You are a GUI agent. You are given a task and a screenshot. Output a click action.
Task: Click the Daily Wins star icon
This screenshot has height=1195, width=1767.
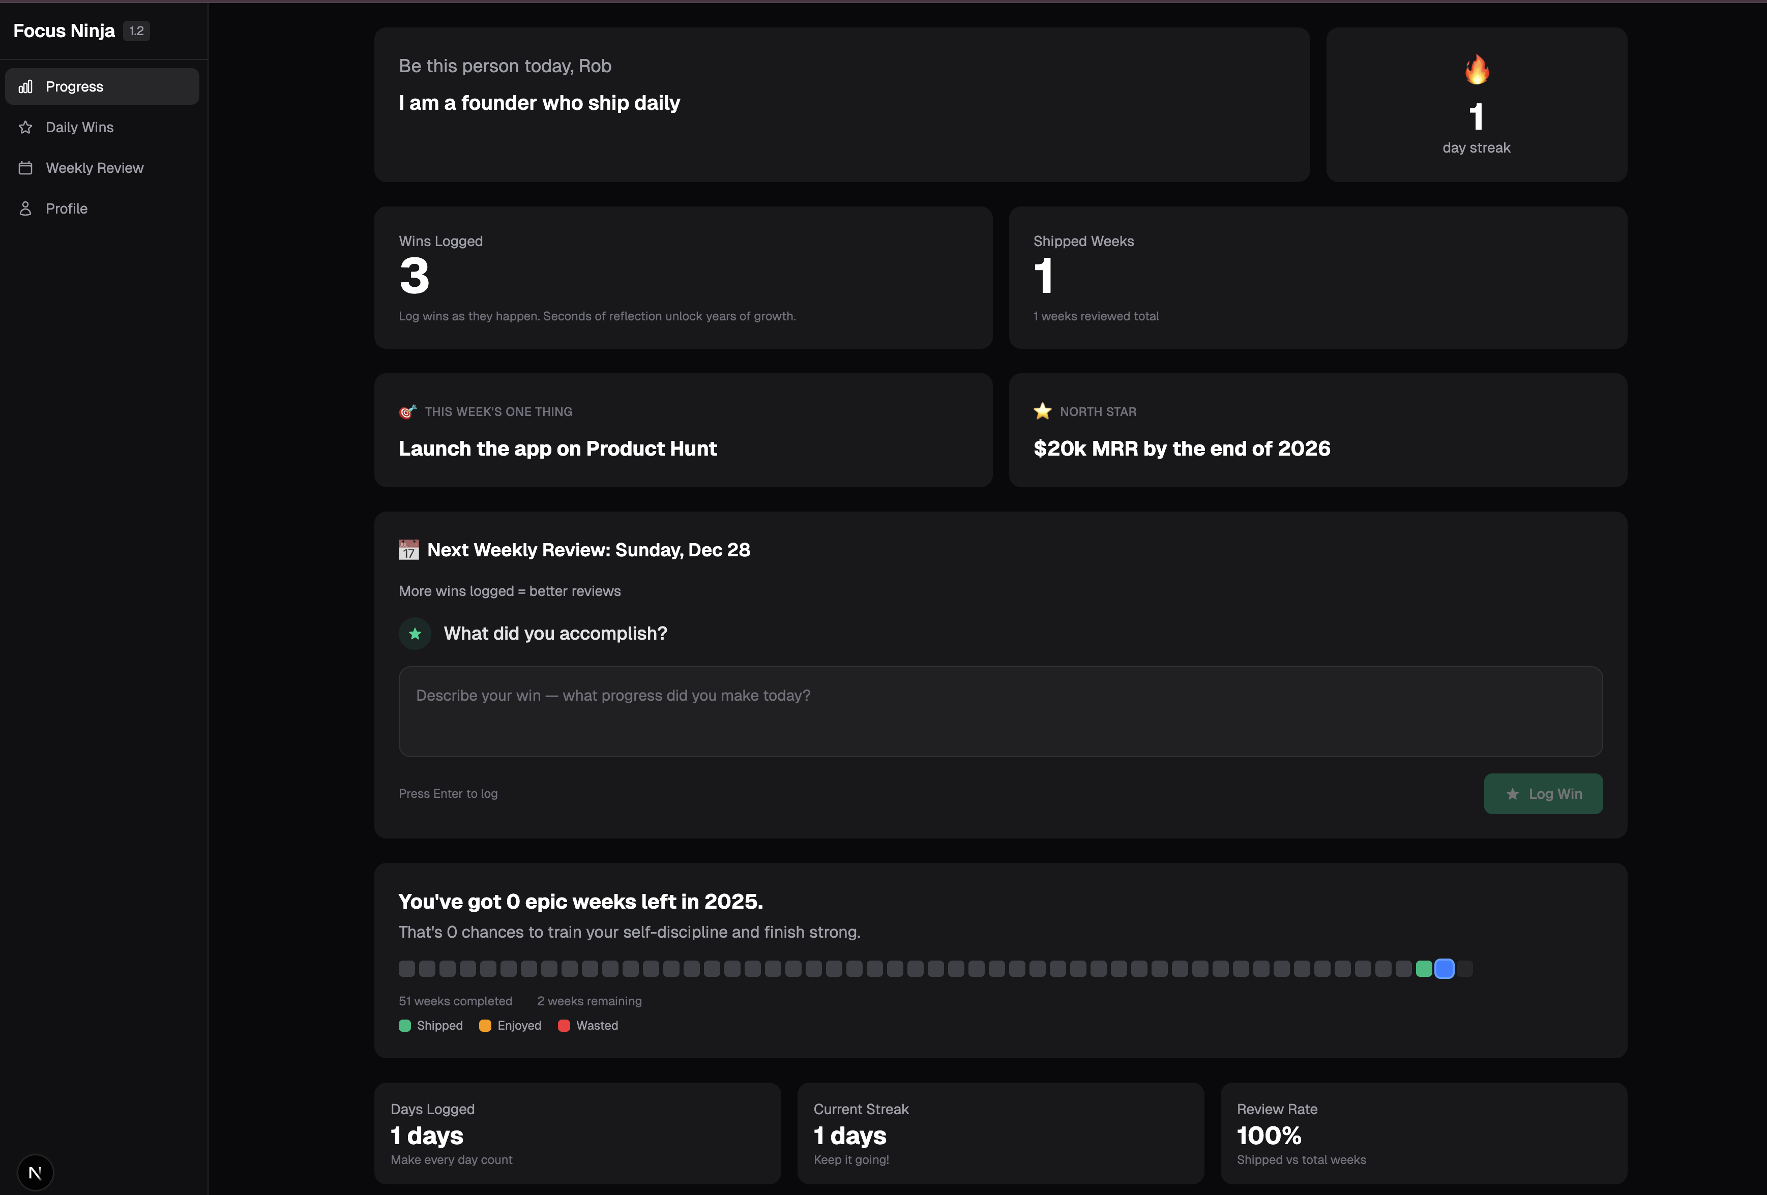pos(25,127)
